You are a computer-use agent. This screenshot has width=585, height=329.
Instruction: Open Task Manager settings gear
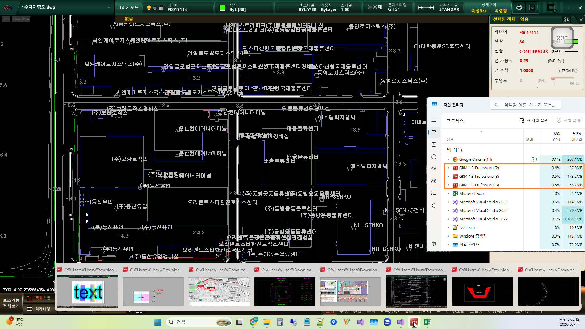434,244
